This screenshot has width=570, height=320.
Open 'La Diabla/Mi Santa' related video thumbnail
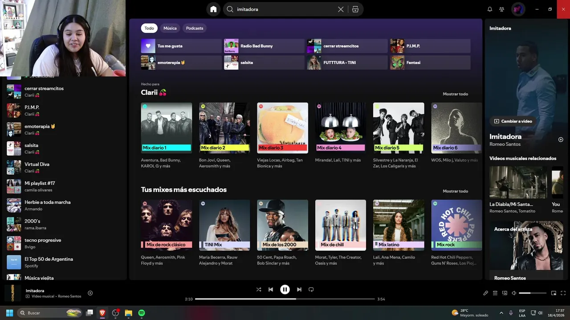pos(518,182)
